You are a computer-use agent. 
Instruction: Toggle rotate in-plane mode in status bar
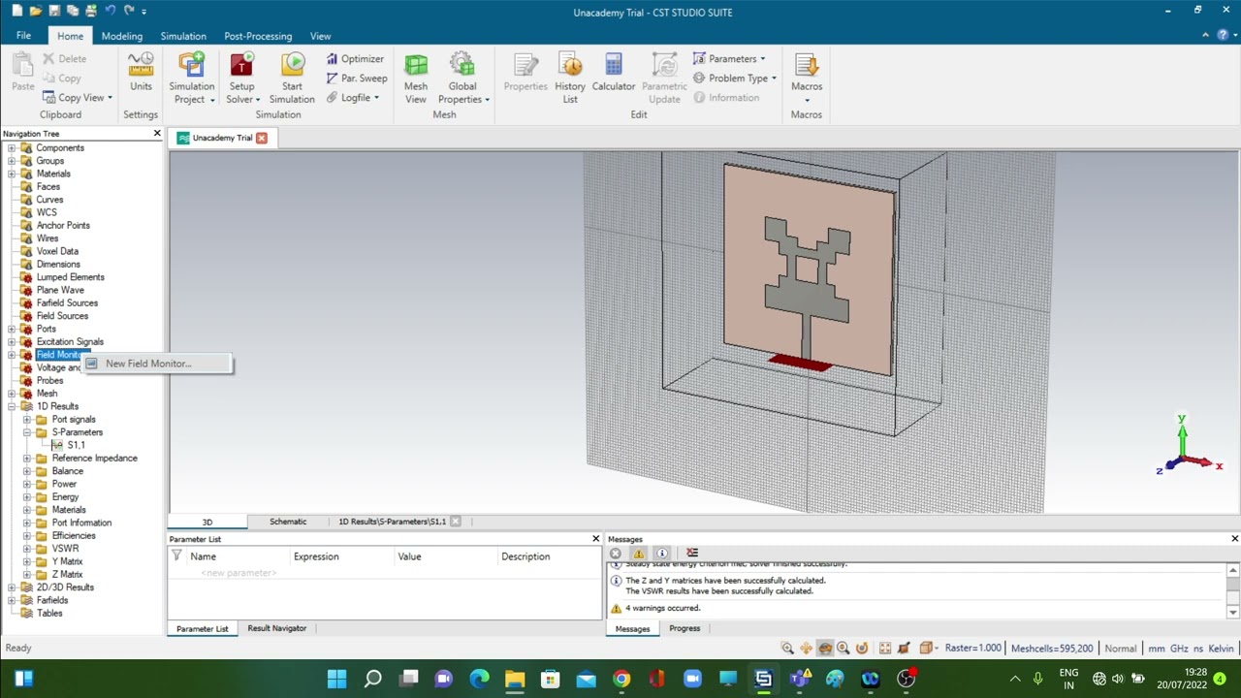(862, 648)
